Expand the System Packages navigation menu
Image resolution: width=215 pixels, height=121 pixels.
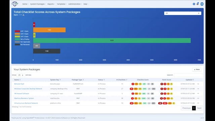tap(38, 4)
